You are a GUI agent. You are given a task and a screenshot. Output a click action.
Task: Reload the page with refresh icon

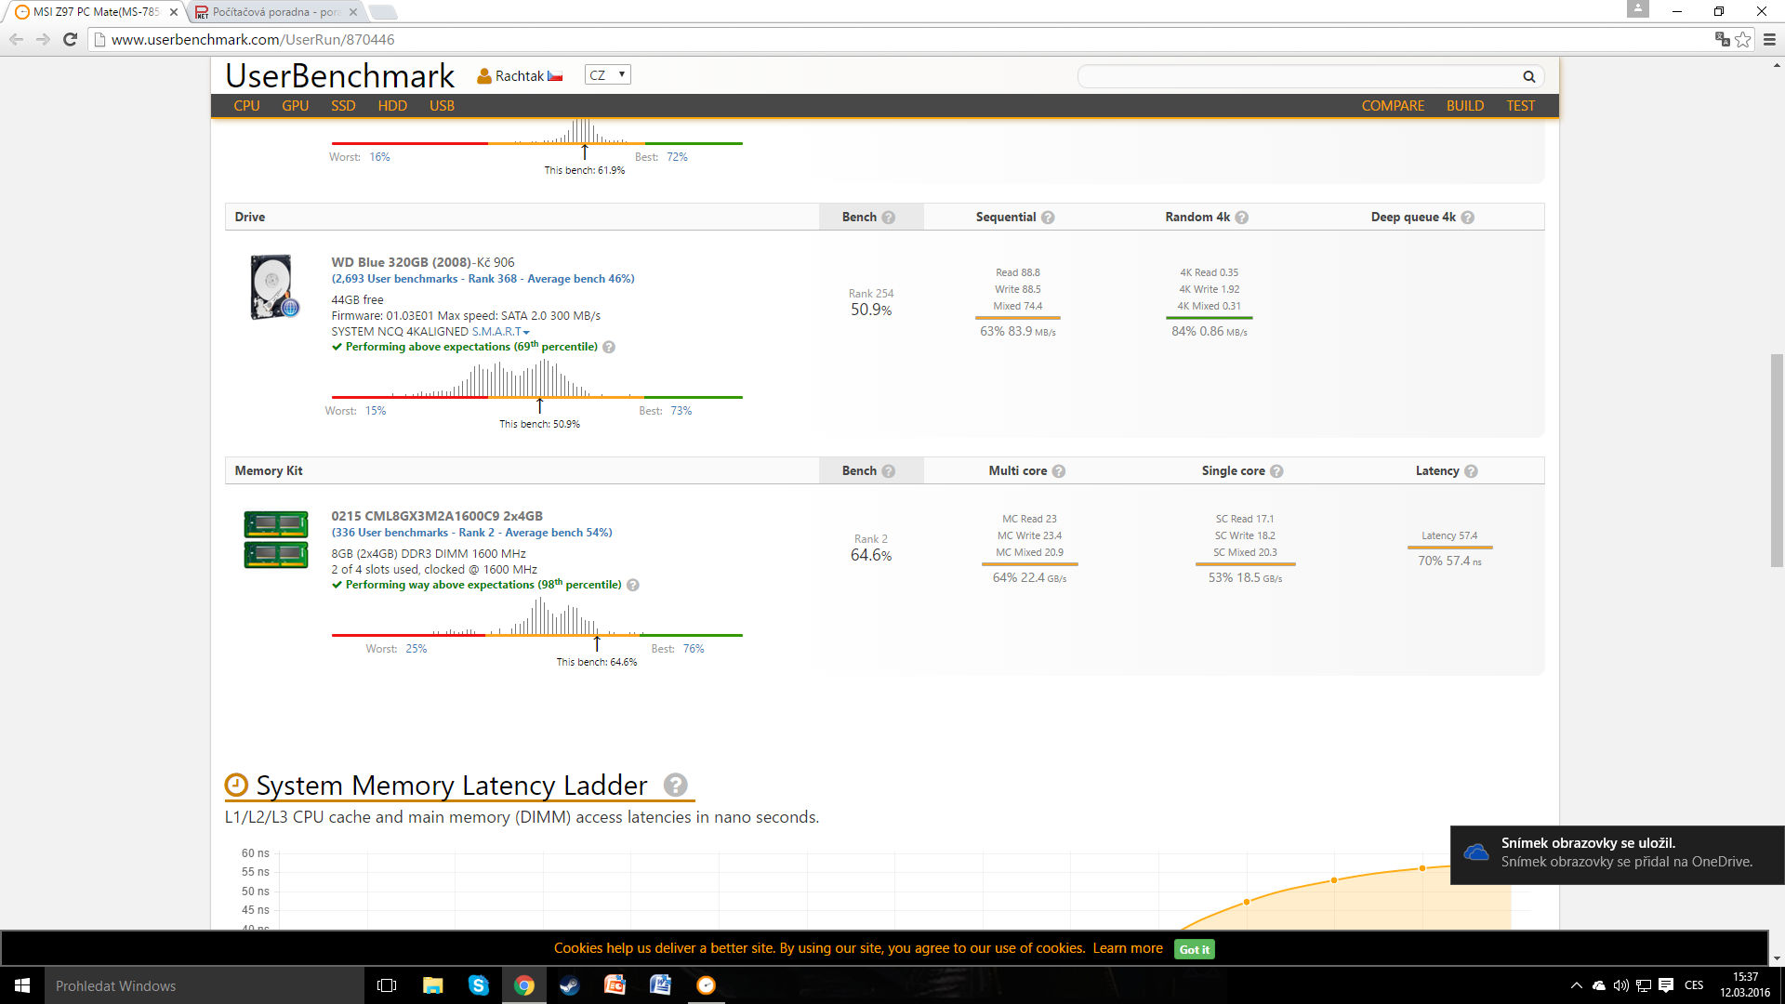(70, 39)
